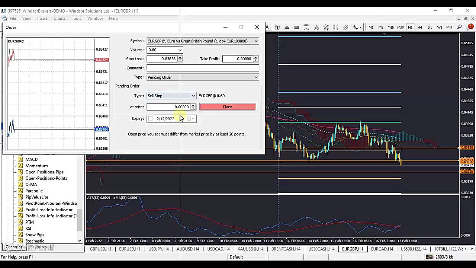Screen dimensions: 476x268
Task: Adjust the 'at price' stepper arrows
Action: [x=193, y=107]
